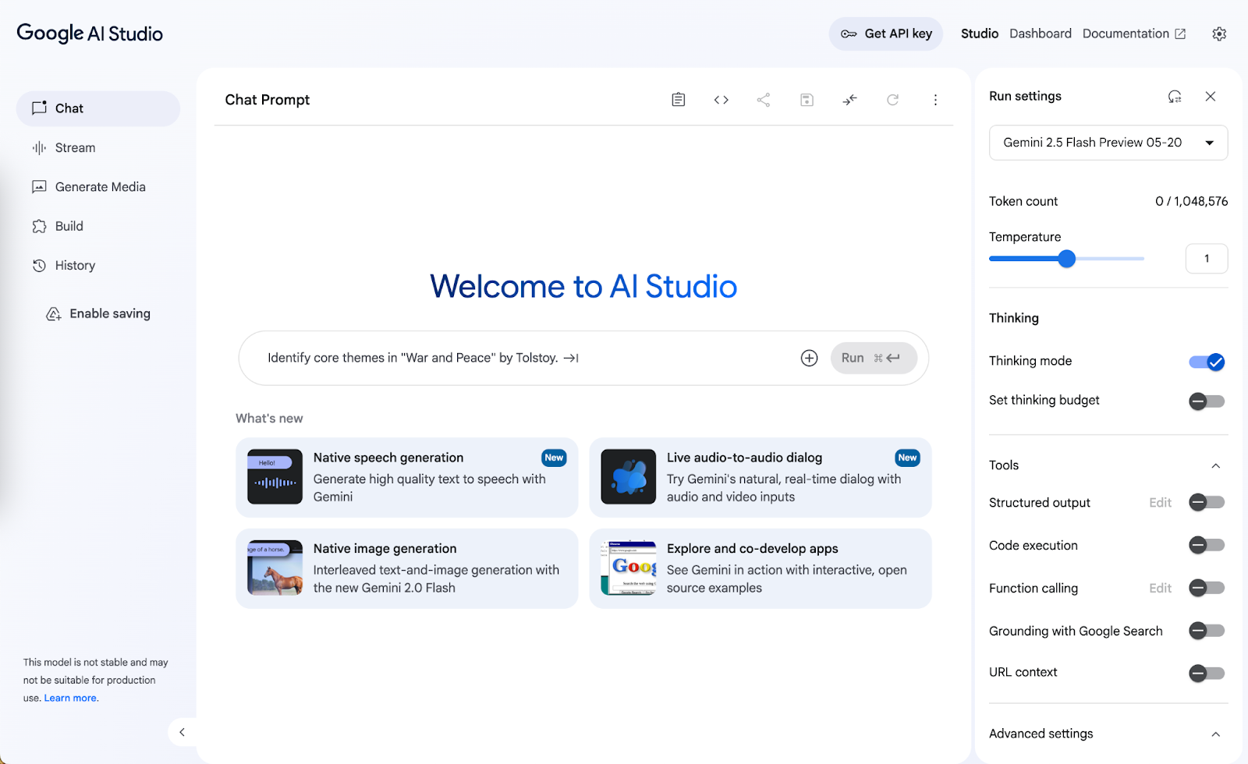Click the Learn more link
The width and height of the screenshot is (1248, 764).
(70, 699)
